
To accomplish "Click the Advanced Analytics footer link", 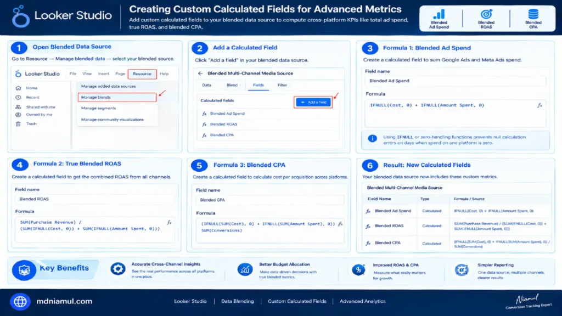I will 362,301.
